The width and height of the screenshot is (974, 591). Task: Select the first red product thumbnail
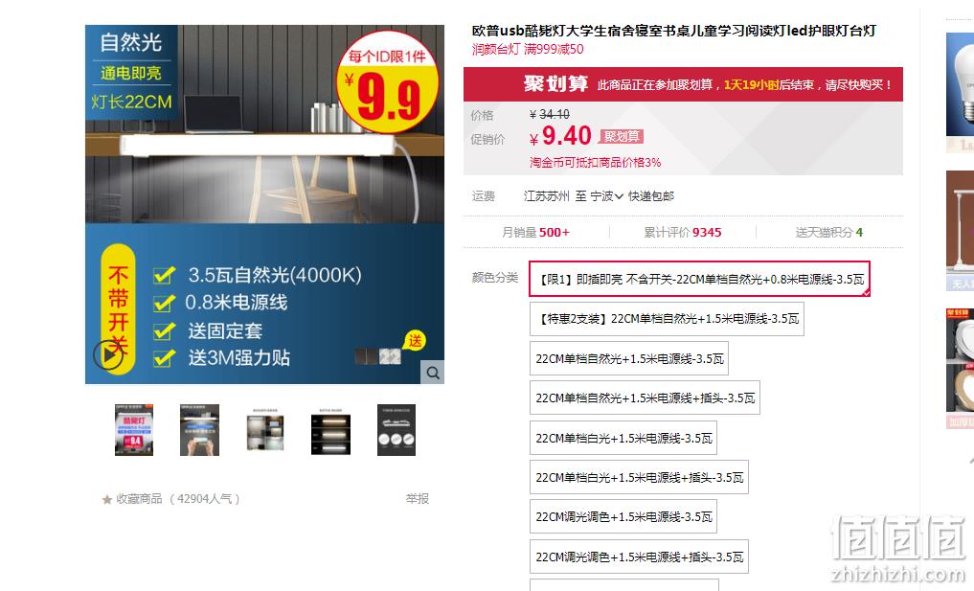pos(134,430)
